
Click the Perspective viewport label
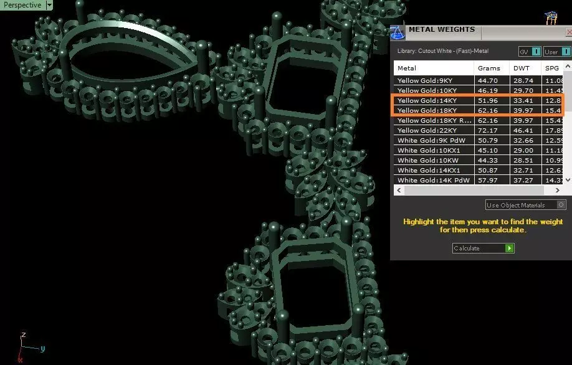pyautogui.click(x=22, y=5)
